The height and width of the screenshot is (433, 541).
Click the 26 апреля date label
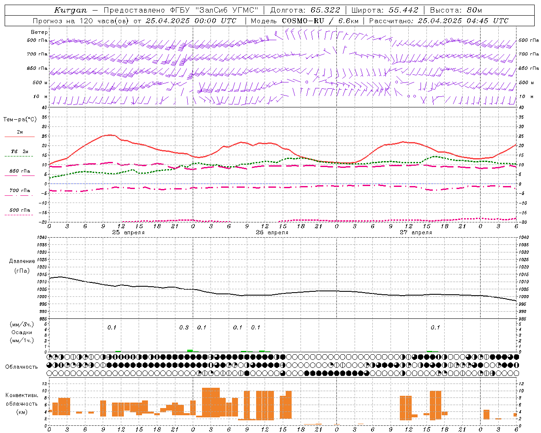click(272, 233)
